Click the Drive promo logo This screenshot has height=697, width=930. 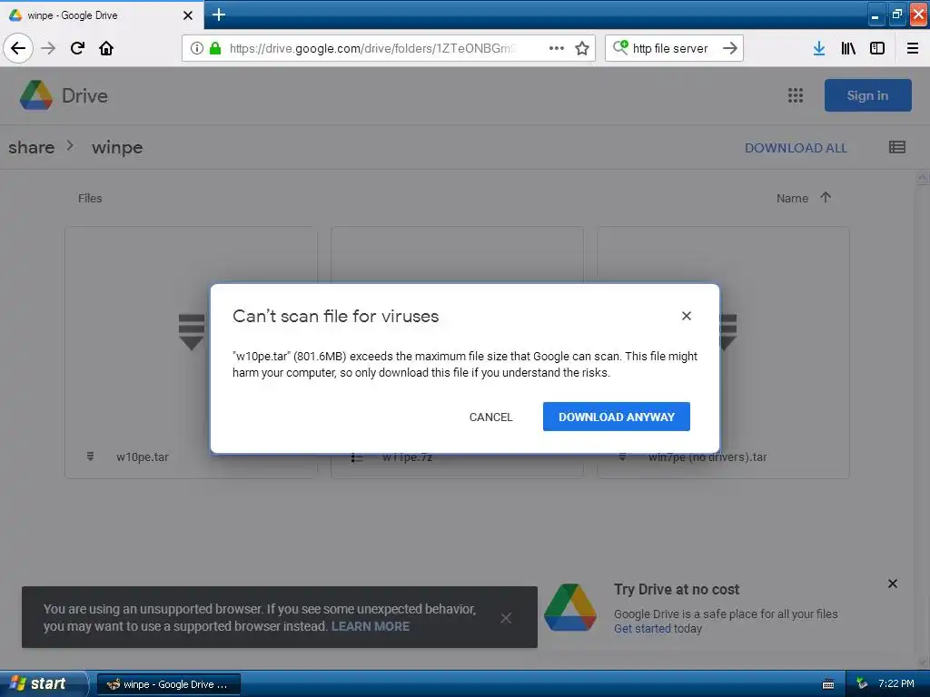[x=570, y=607]
